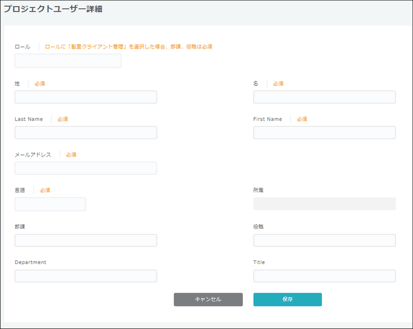This screenshot has width=413, height=329.
Task: Click the ロール field label
Action: point(22,47)
